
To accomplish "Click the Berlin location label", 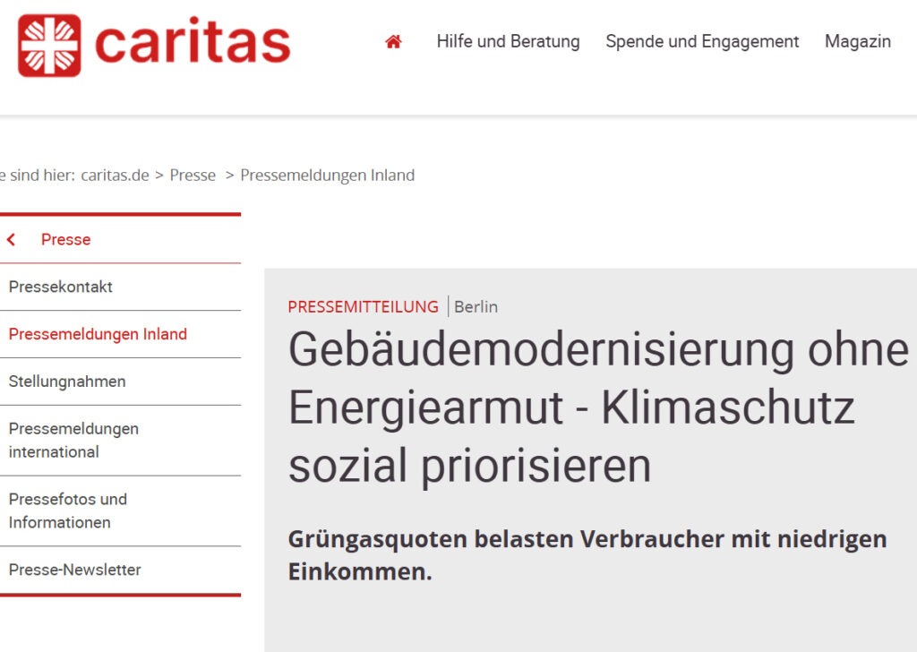I will [476, 306].
